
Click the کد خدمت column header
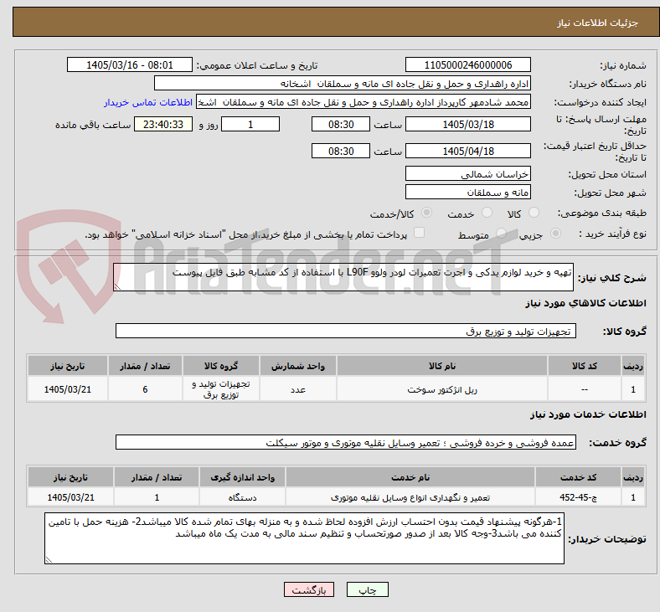click(x=579, y=477)
